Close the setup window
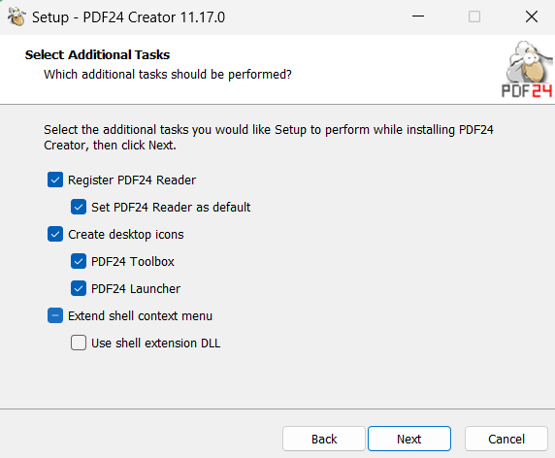Viewport: 555px width, 458px height. tap(532, 16)
